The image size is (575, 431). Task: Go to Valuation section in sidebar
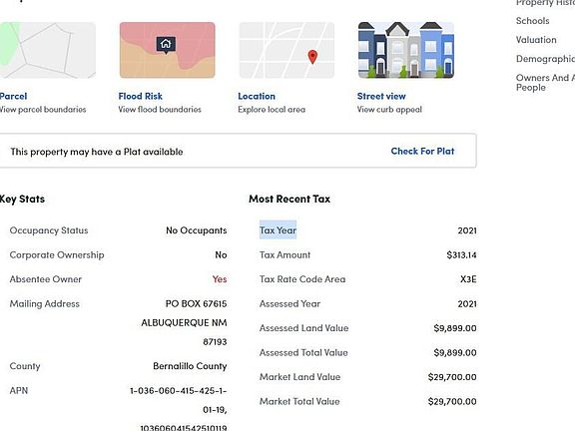(x=536, y=40)
